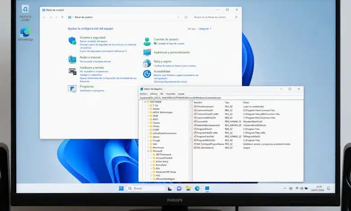The image size is (351, 211).
Task: Collapse the SOFTWARE key in Registry tree
Action: (145, 102)
